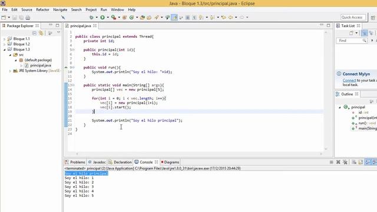
Task: Toggle Link with Editor in Package Explorer
Action: pyautogui.click(x=41, y=33)
